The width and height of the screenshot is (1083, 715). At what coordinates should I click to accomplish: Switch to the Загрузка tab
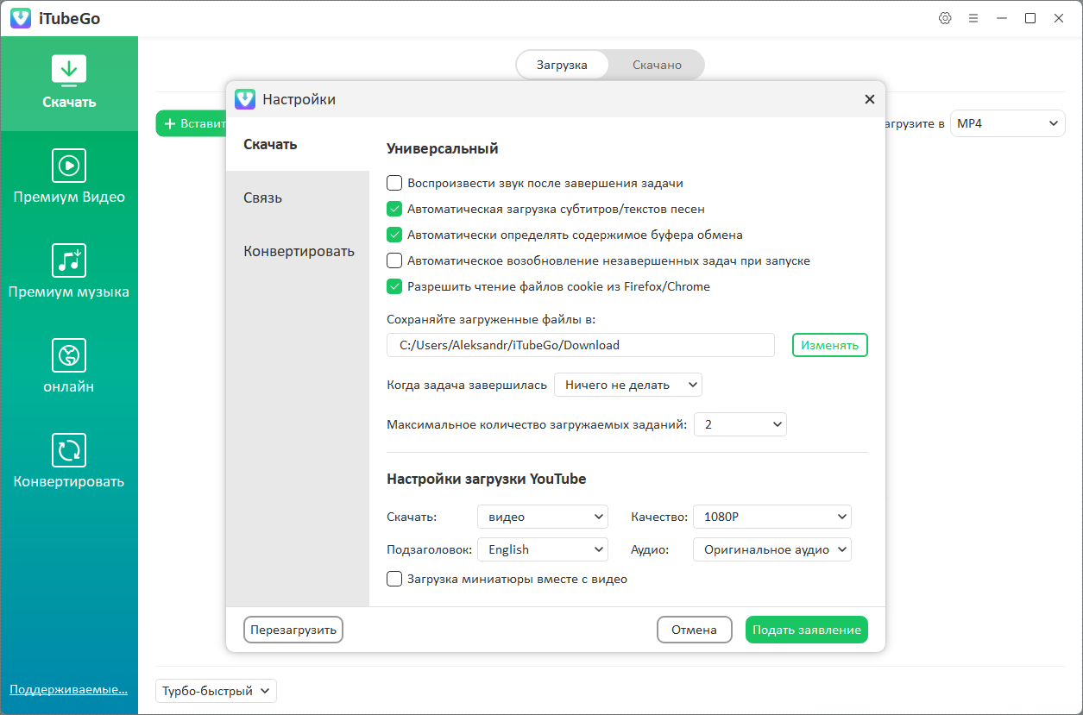coord(562,65)
